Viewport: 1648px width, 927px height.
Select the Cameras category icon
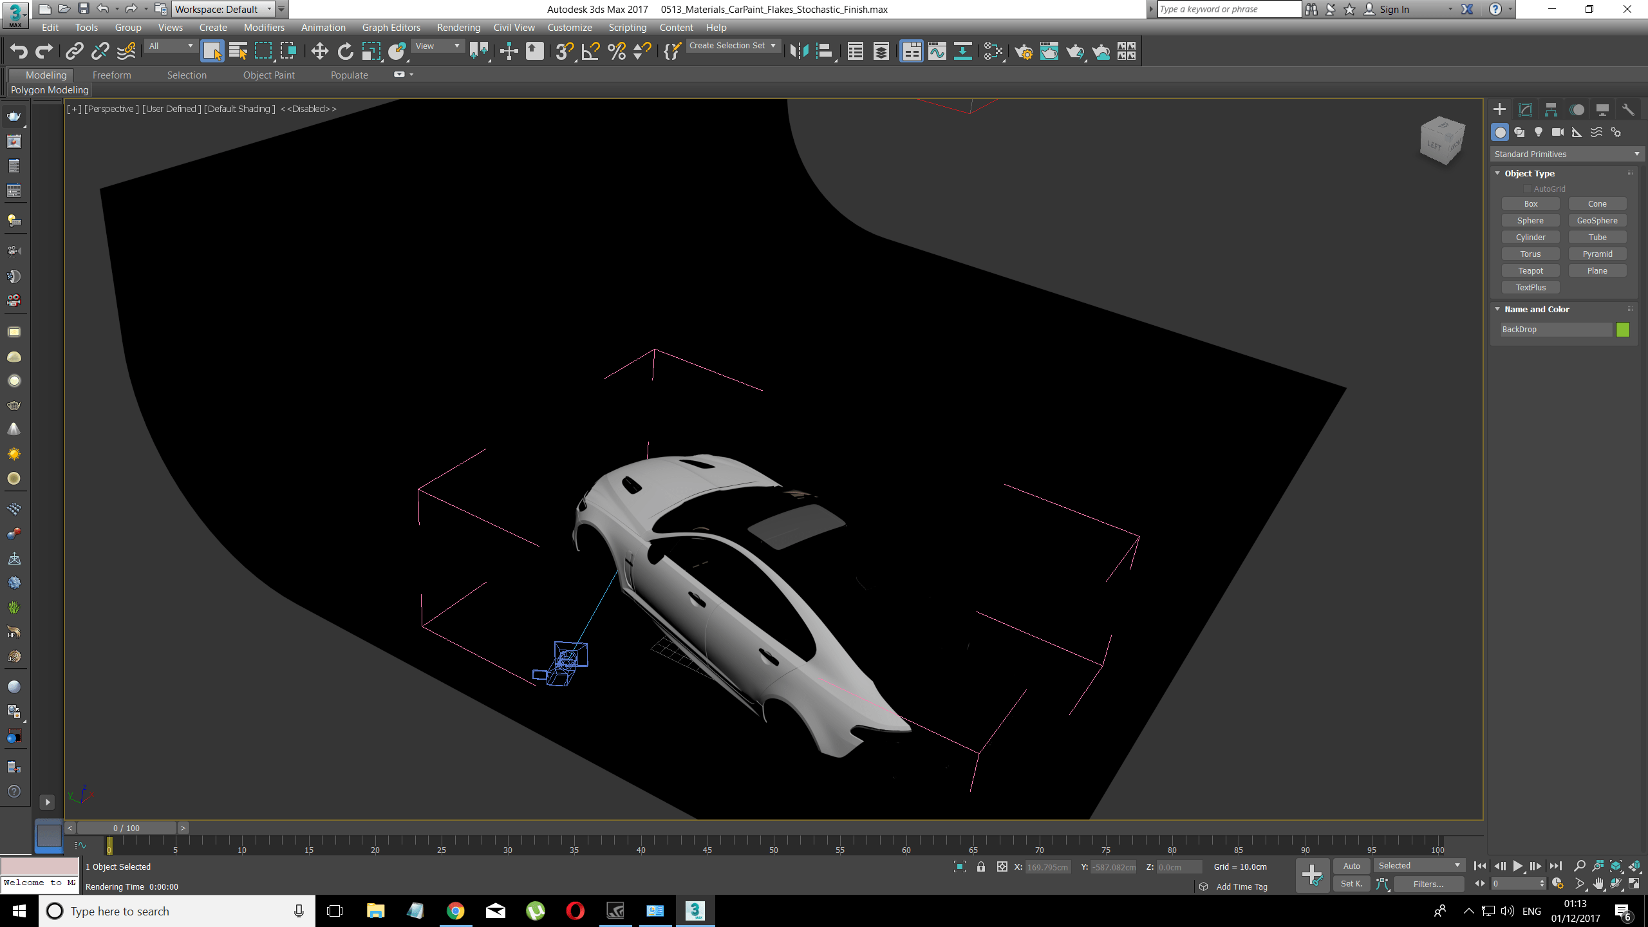pos(1558,132)
